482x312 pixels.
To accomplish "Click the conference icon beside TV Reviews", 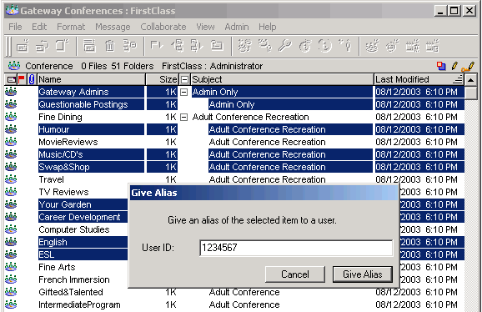I will tap(11, 192).
